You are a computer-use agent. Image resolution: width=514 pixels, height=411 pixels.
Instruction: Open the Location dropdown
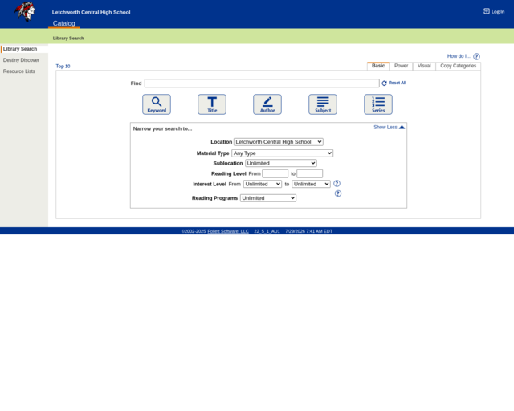(279, 142)
